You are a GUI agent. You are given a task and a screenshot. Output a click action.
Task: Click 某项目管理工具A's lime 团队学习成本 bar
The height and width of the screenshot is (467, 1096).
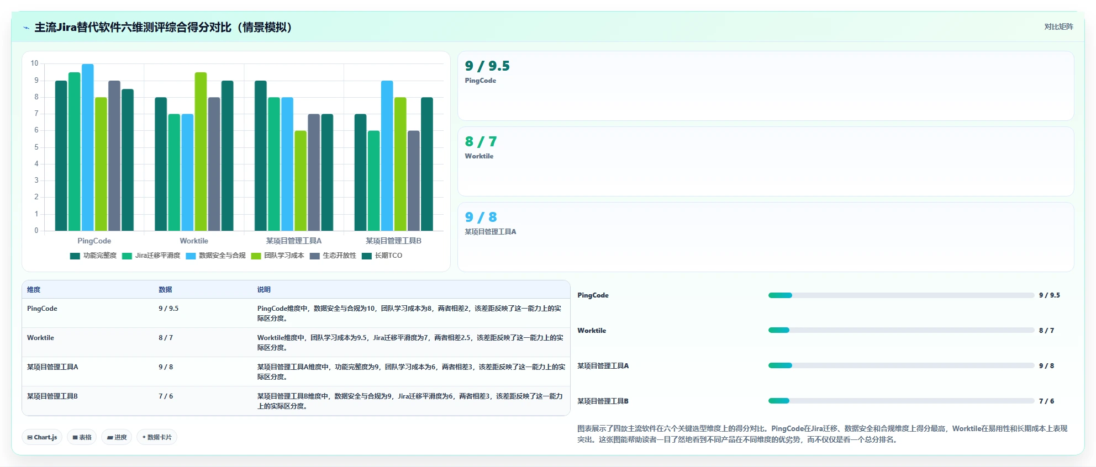pyautogui.click(x=301, y=181)
